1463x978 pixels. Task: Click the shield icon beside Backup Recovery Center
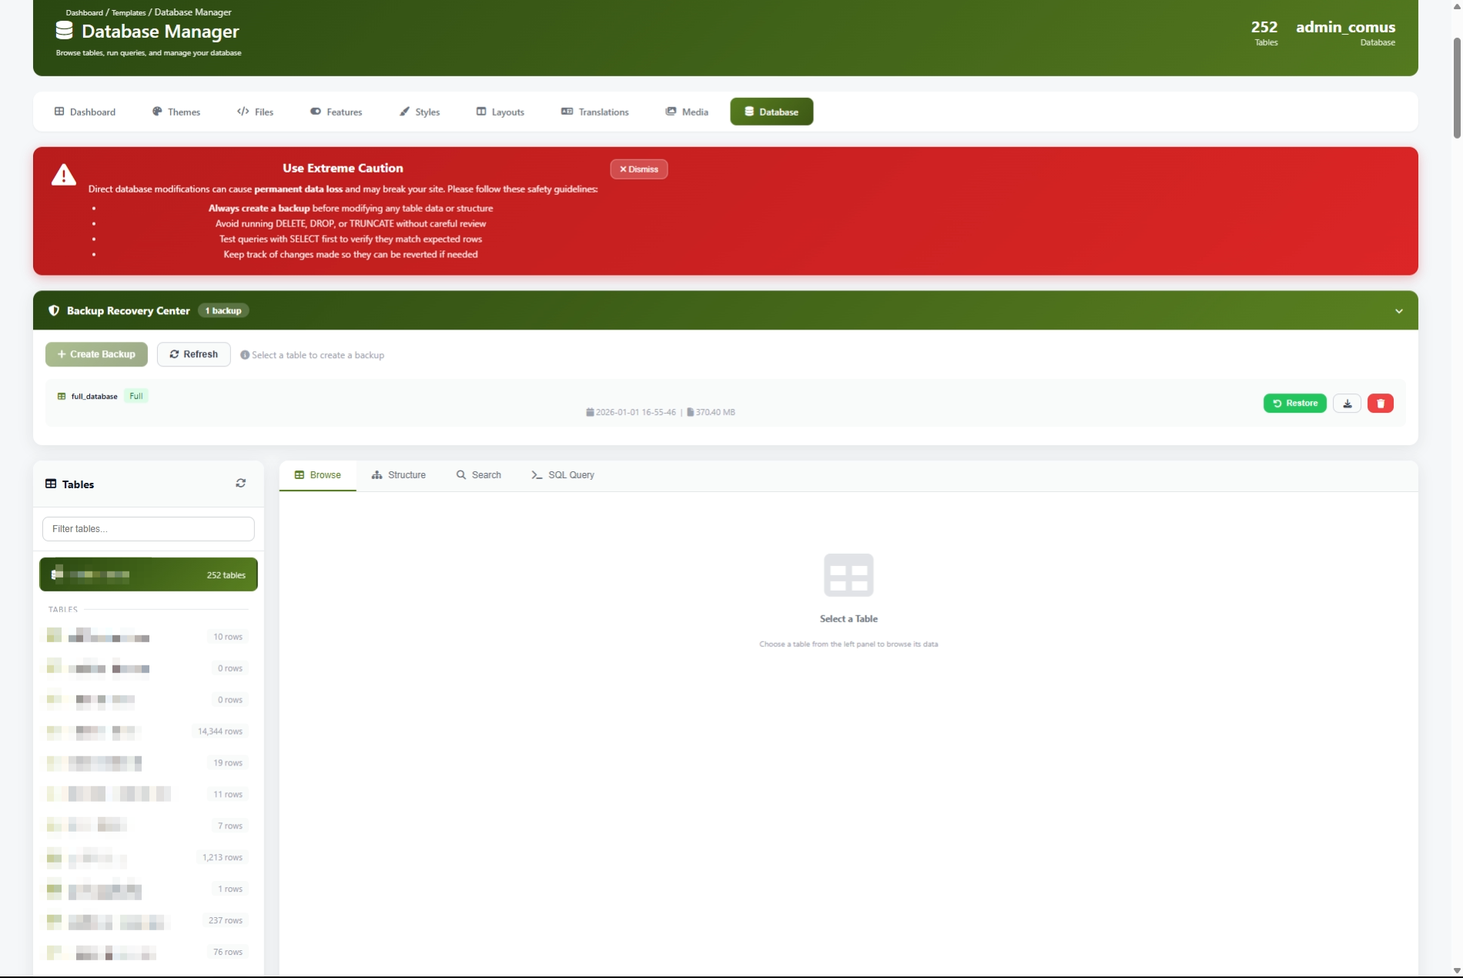point(54,311)
